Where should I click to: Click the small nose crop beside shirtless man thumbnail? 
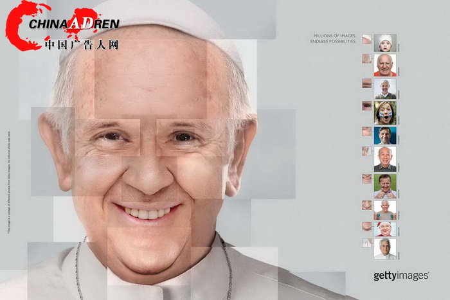coord(366,206)
